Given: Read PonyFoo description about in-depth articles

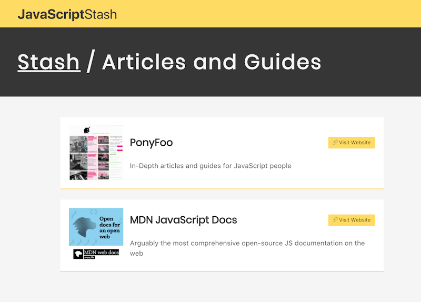Looking at the screenshot, I should 210,166.
